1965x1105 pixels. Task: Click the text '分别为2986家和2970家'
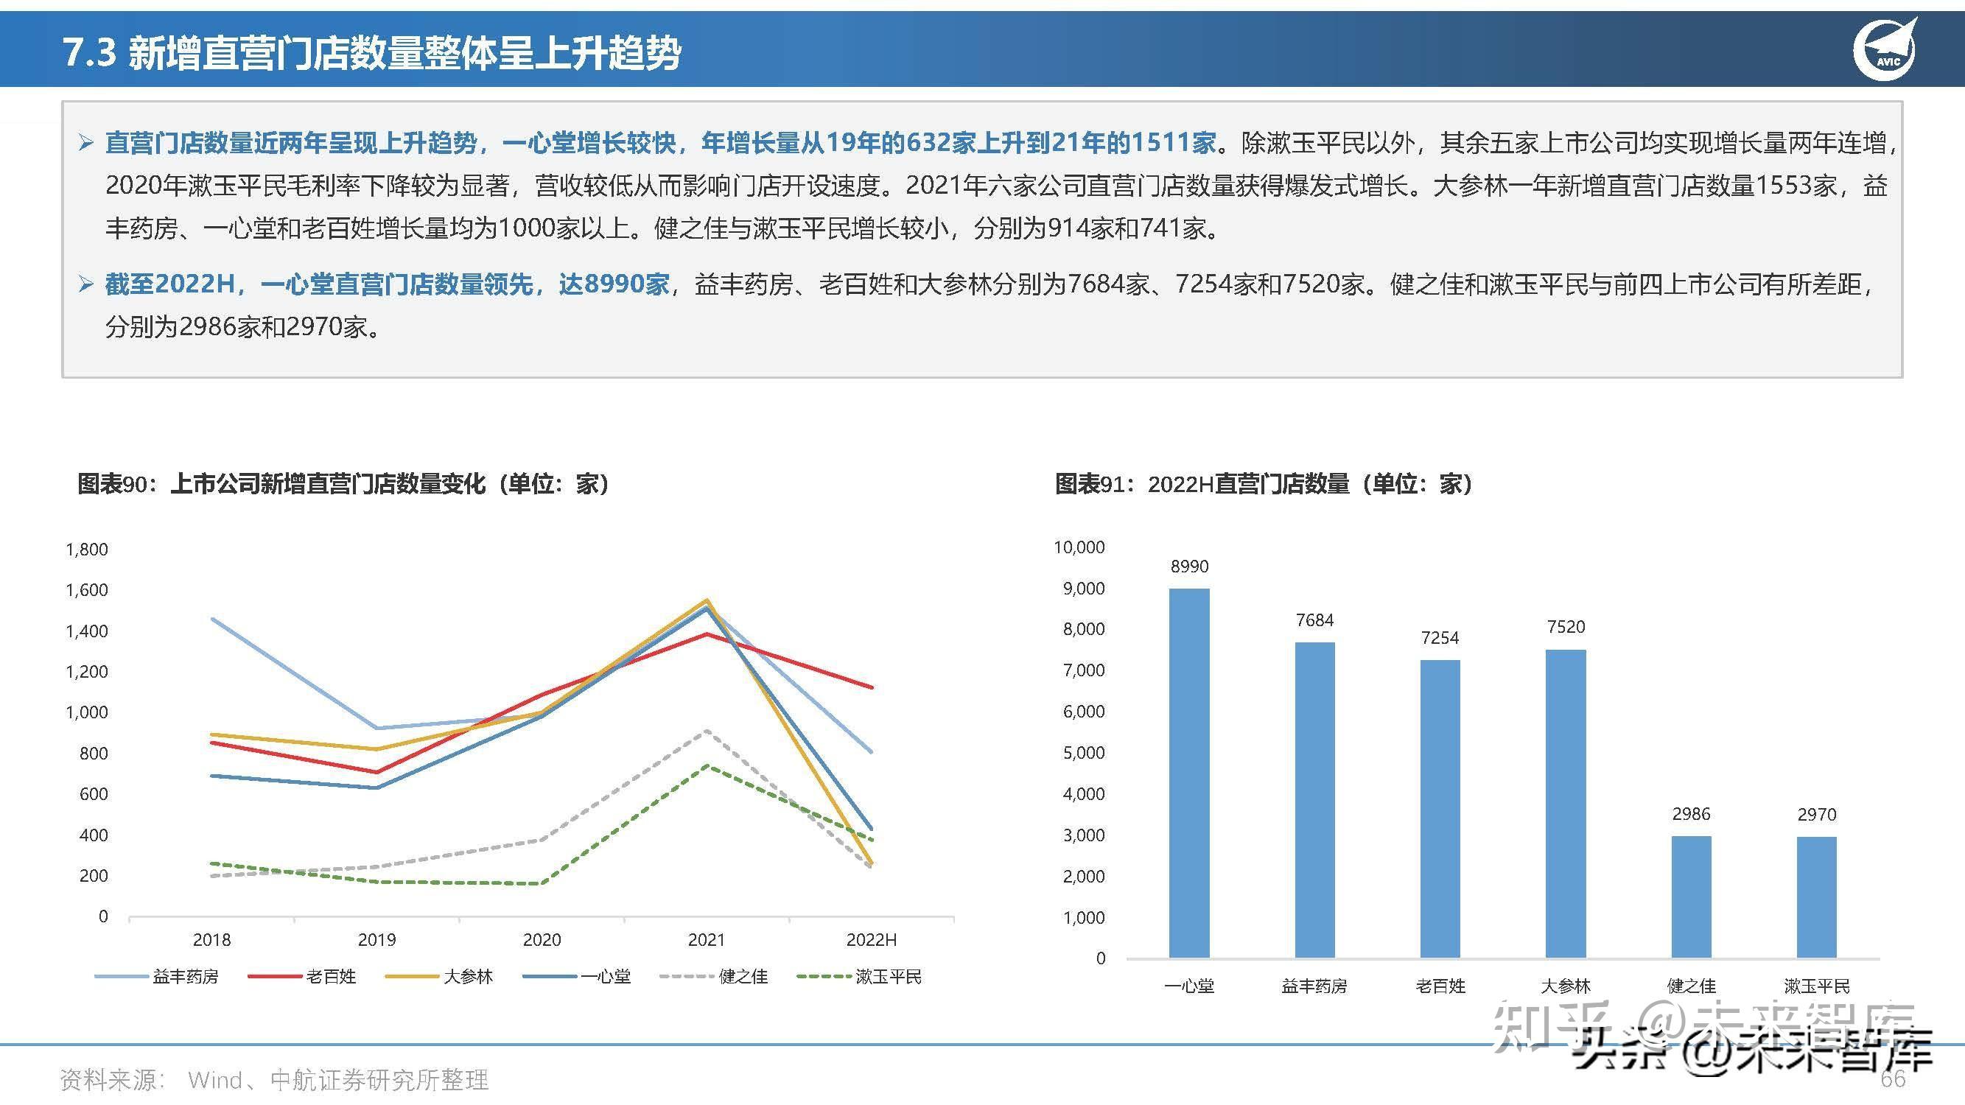[236, 327]
